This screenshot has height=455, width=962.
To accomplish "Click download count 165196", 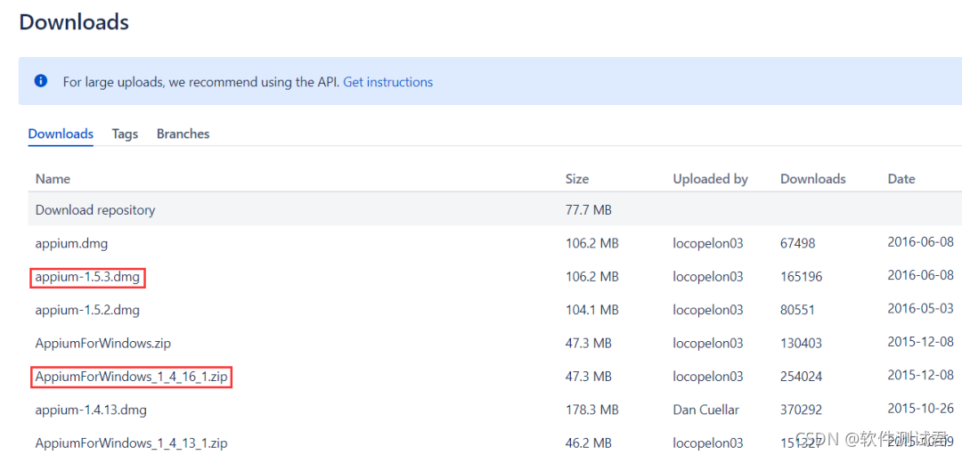I will pyautogui.click(x=802, y=277).
